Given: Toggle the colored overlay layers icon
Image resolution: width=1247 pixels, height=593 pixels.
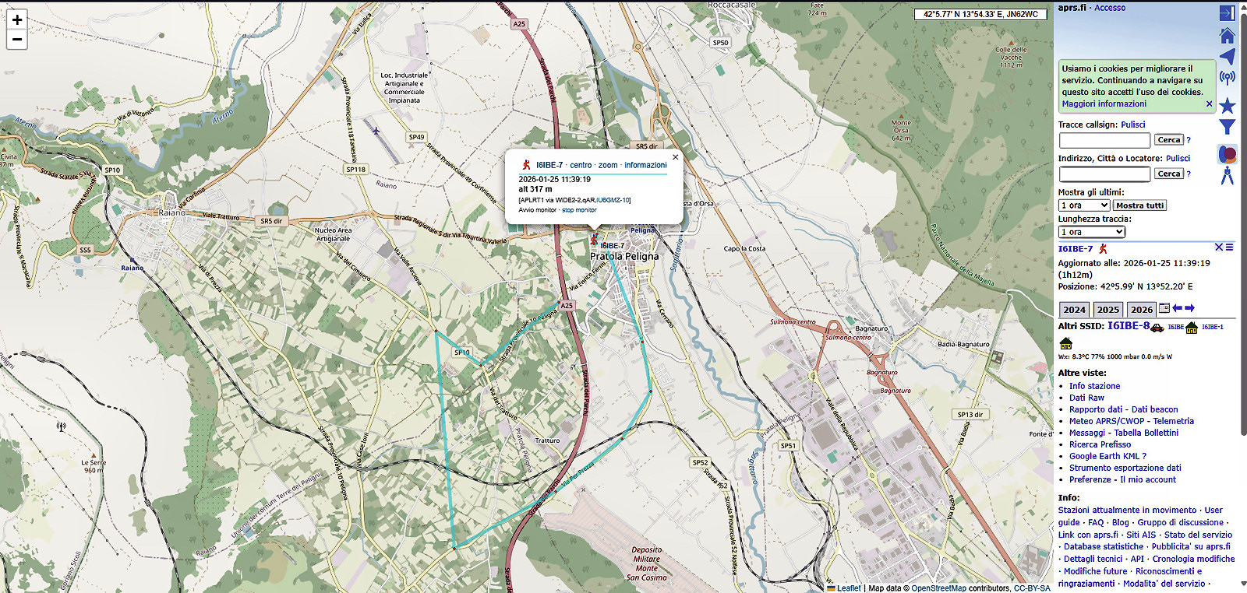Looking at the screenshot, I should [x=1227, y=154].
